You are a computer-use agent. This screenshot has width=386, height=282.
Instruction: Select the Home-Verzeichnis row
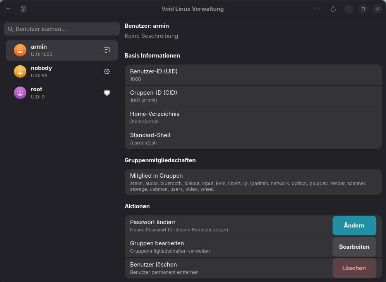pyautogui.click(x=253, y=117)
